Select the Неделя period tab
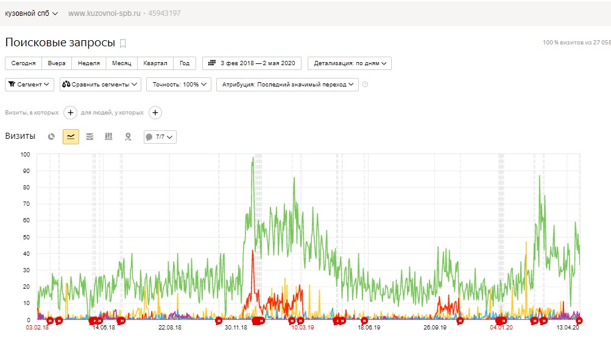This screenshot has height=338, width=611. 89,63
